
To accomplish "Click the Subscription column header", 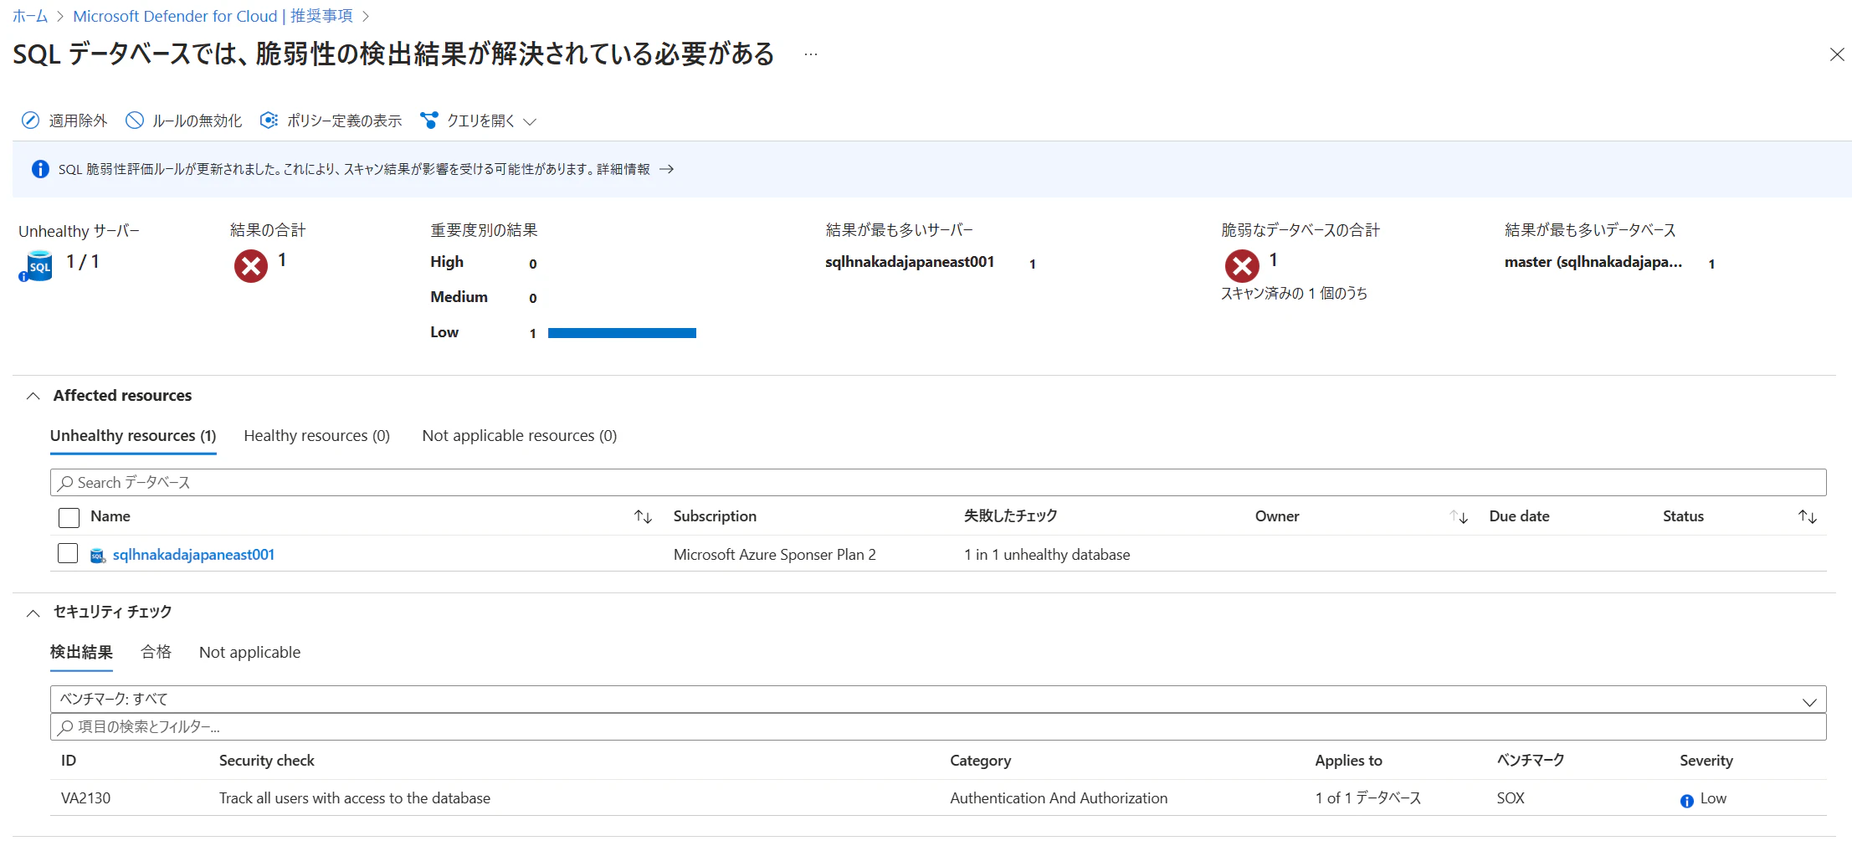I will click(x=715, y=516).
